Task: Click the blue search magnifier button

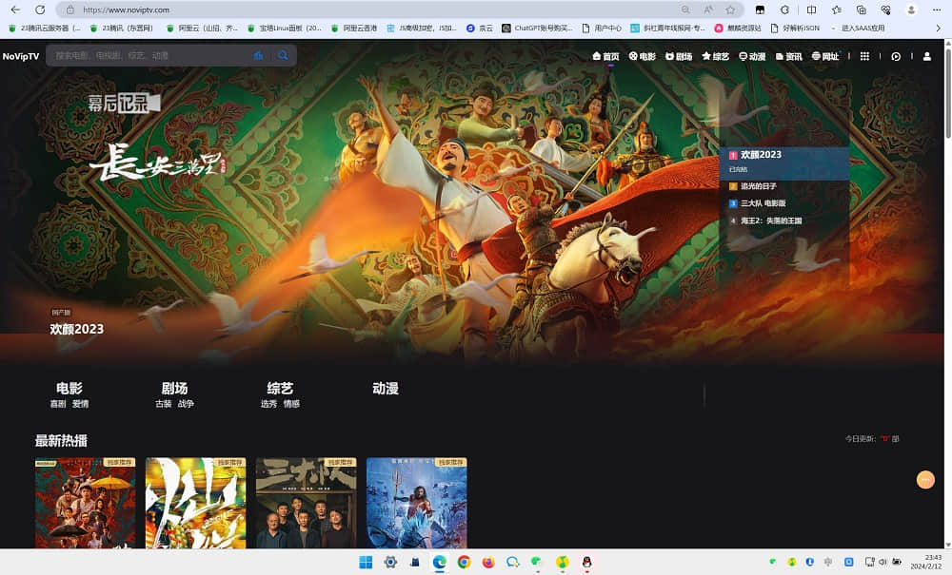Action: 283,56
